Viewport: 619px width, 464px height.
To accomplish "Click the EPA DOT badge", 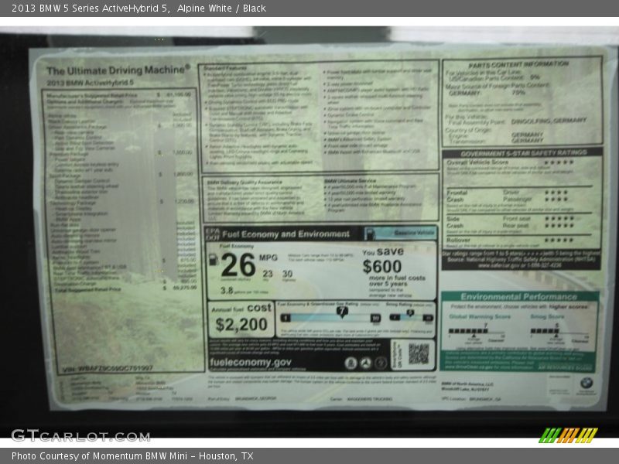I will click(212, 234).
